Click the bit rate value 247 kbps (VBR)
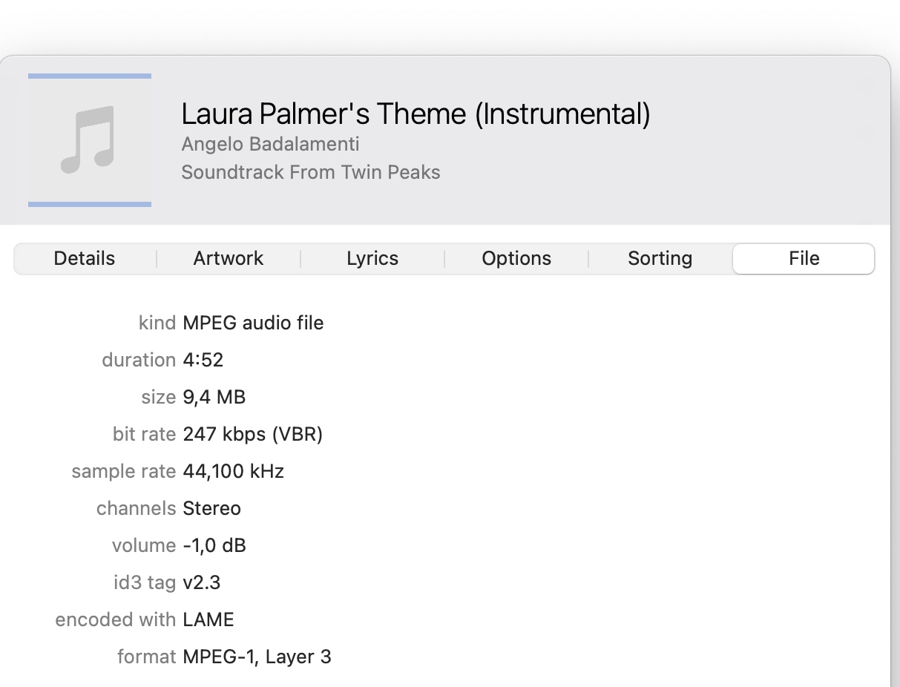900x687 pixels. (x=253, y=434)
